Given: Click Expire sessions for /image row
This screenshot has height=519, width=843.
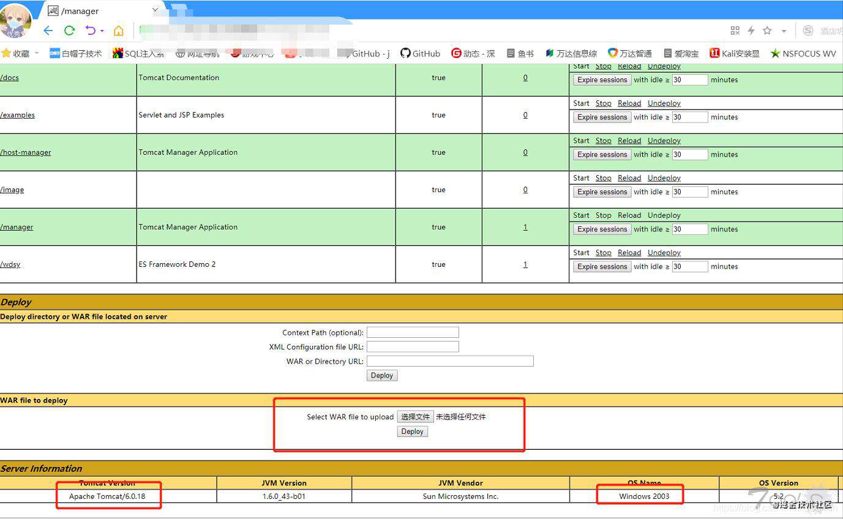Looking at the screenshot, I should pos(602,192).
